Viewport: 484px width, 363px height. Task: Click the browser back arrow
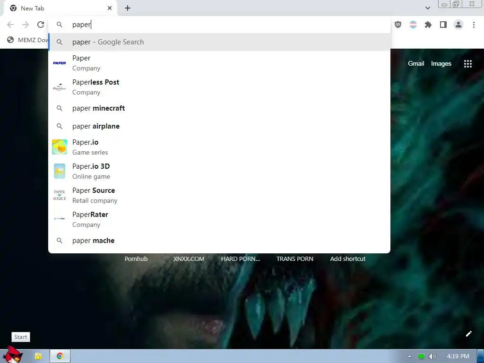click(10, 25)
